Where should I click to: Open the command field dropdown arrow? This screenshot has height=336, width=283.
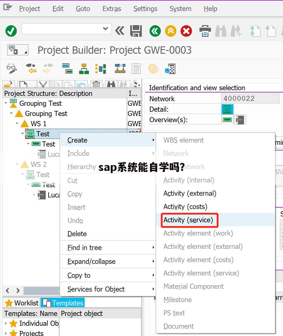click(x=105, y=29)
